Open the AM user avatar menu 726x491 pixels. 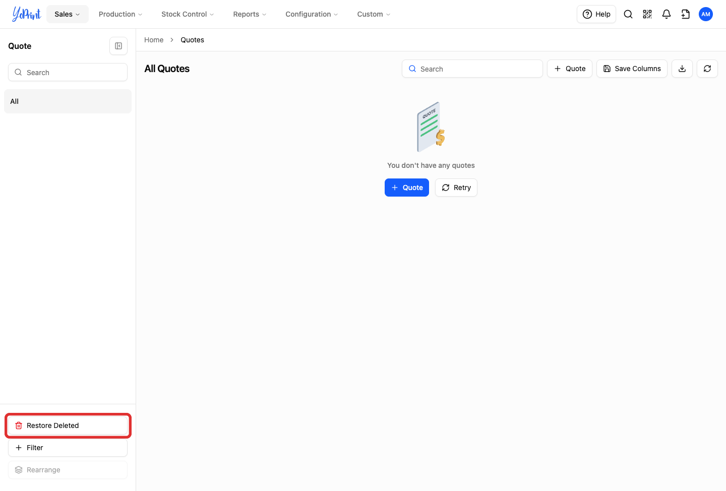[706, 14]
